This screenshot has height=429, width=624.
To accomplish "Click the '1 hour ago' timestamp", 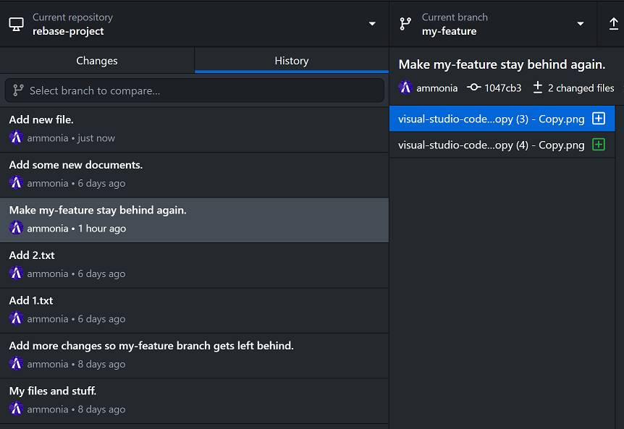I will tap(102, 228).
